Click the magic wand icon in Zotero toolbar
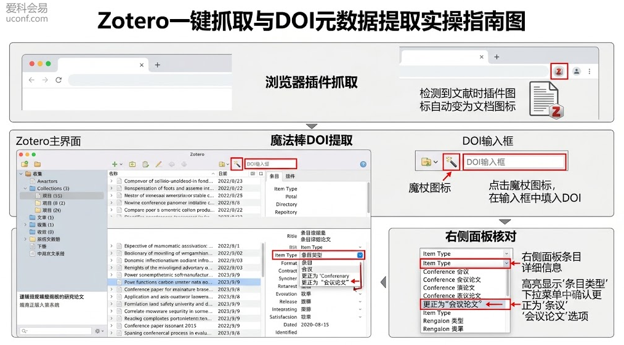624x345 pixels. coord(237,164)
